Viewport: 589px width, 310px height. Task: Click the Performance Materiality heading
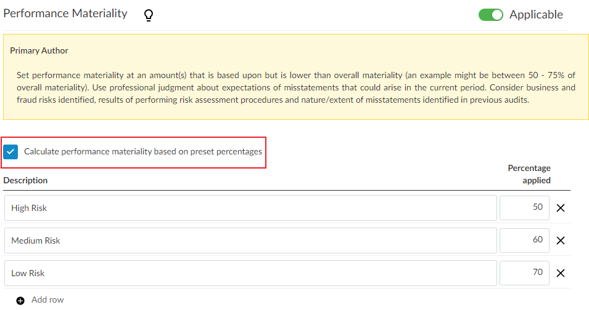pos(65,14)
